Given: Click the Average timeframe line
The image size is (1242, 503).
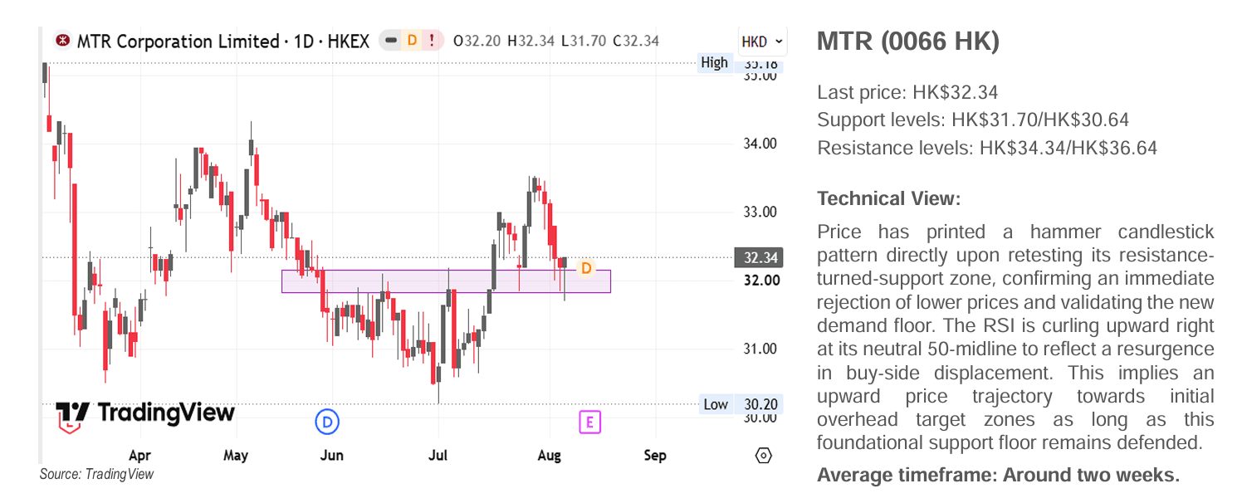Looking at the screenshot, I should tap(998, 476).
